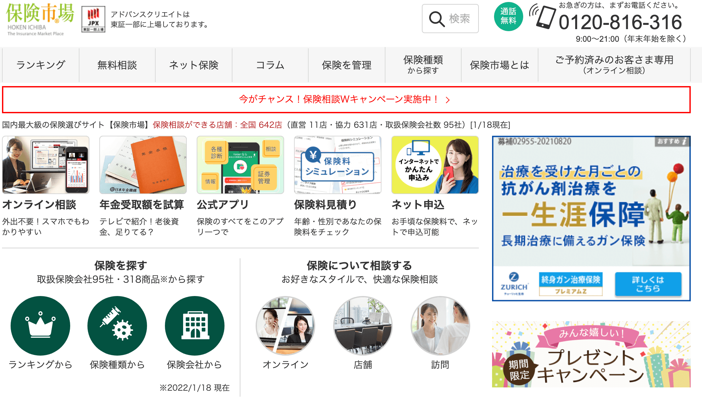The height and width of the screenshot is (398, 702).
Task: Open 保険種類から syringe and virus icon
Action: click(117, 326)
